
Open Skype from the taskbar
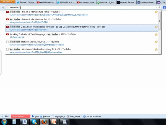point(34,122)
